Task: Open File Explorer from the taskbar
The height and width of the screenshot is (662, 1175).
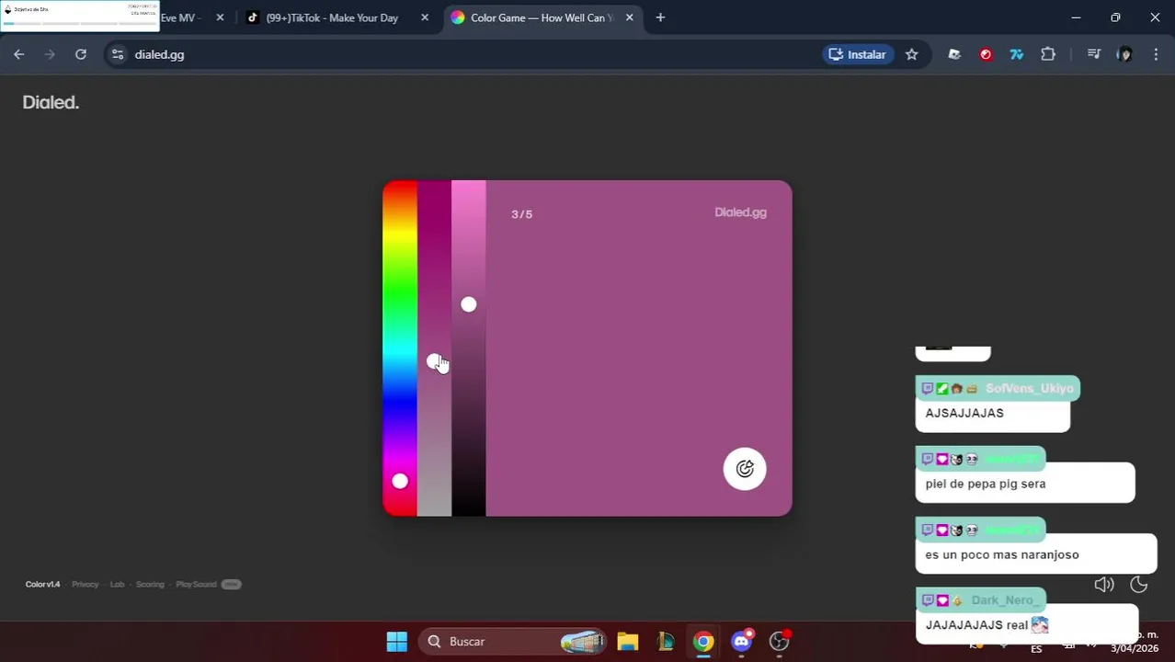Action: click(628, 642)
